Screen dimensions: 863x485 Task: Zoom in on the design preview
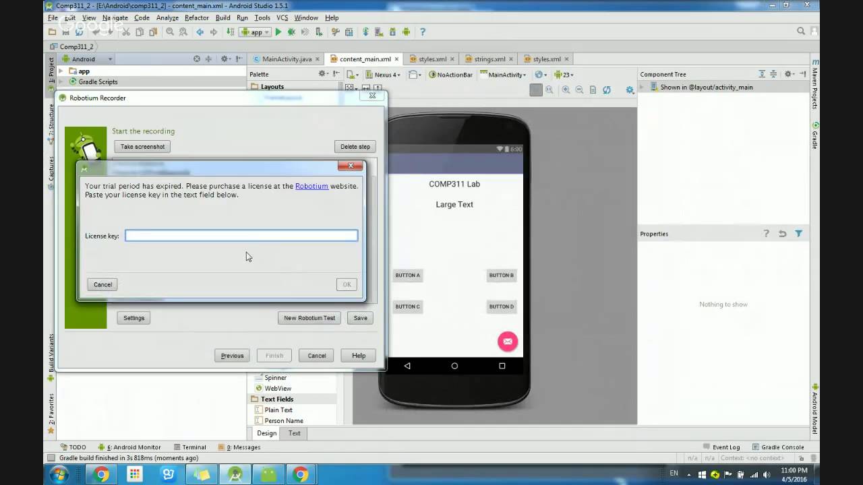click(x=566, y=90)
